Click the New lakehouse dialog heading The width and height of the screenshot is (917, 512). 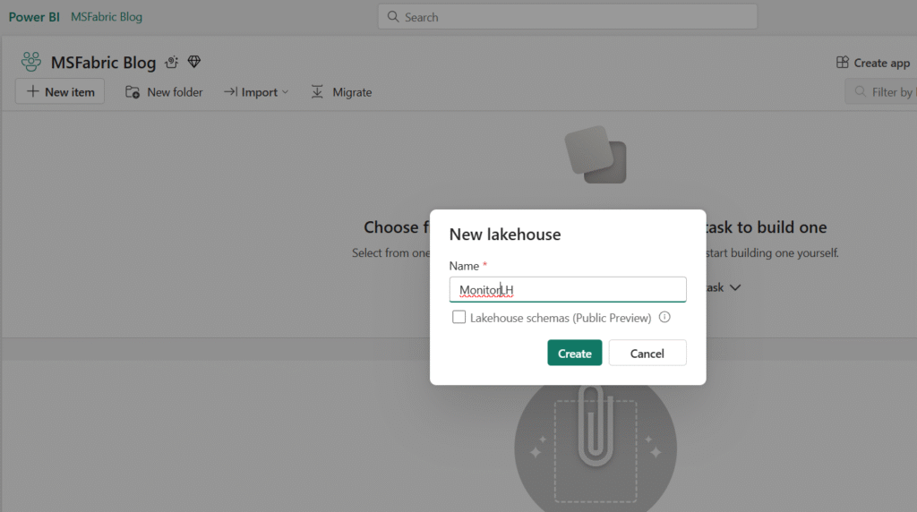pos(505,235)
